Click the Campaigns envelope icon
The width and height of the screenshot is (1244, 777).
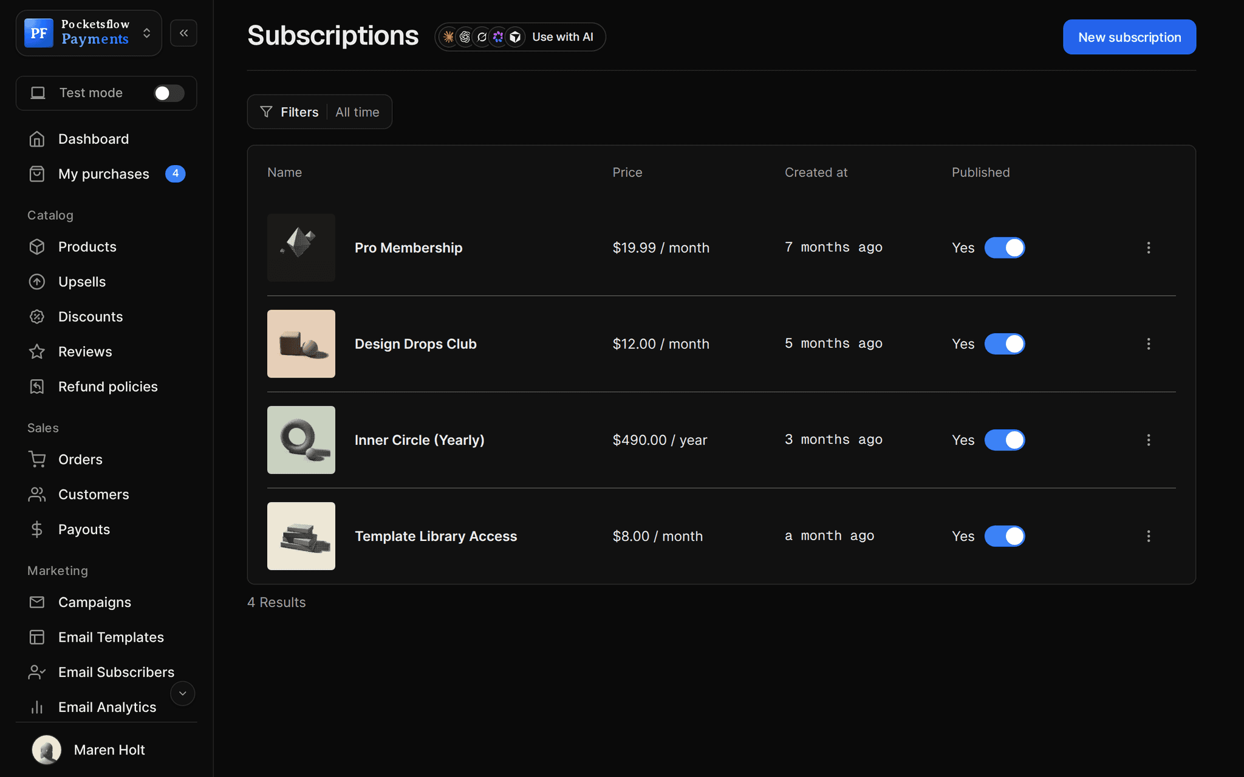pyautogui.click(x=37, y=602)
